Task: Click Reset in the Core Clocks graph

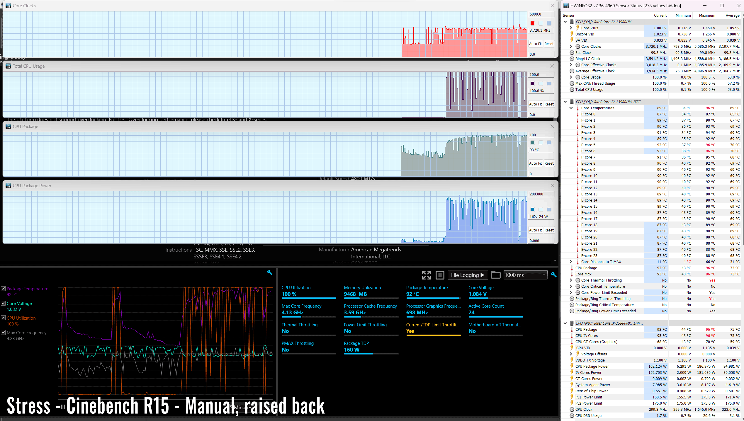Action: point(549,44)
